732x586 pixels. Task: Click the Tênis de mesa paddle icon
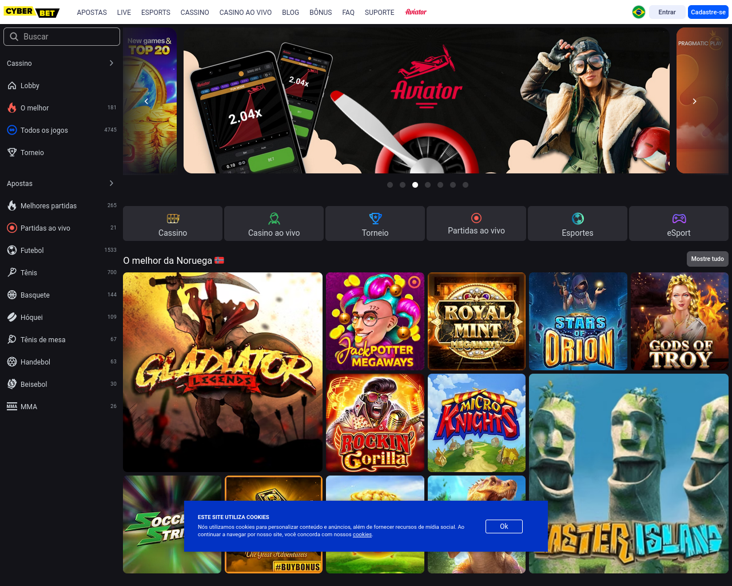[12, 340]
